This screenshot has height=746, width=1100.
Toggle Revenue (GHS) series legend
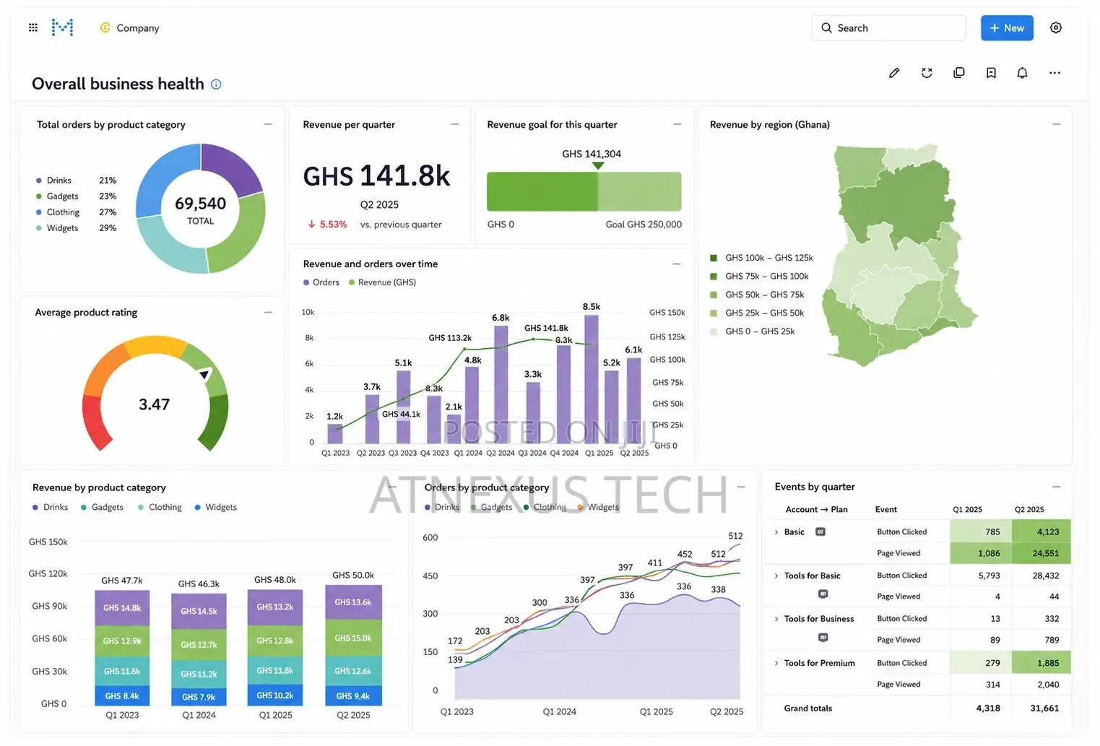coord(383,282)
